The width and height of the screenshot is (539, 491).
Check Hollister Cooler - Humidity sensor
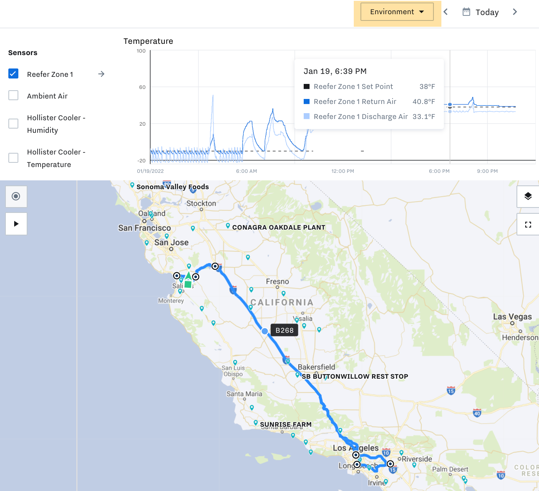[x=13, y=124]
